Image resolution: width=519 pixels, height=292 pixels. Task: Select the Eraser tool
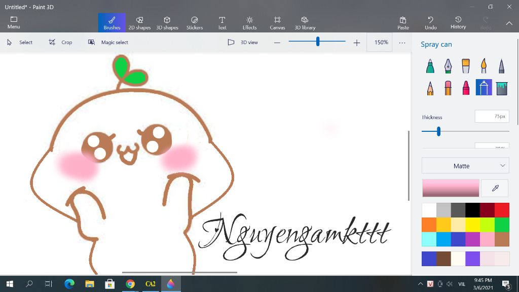[448, 88]
